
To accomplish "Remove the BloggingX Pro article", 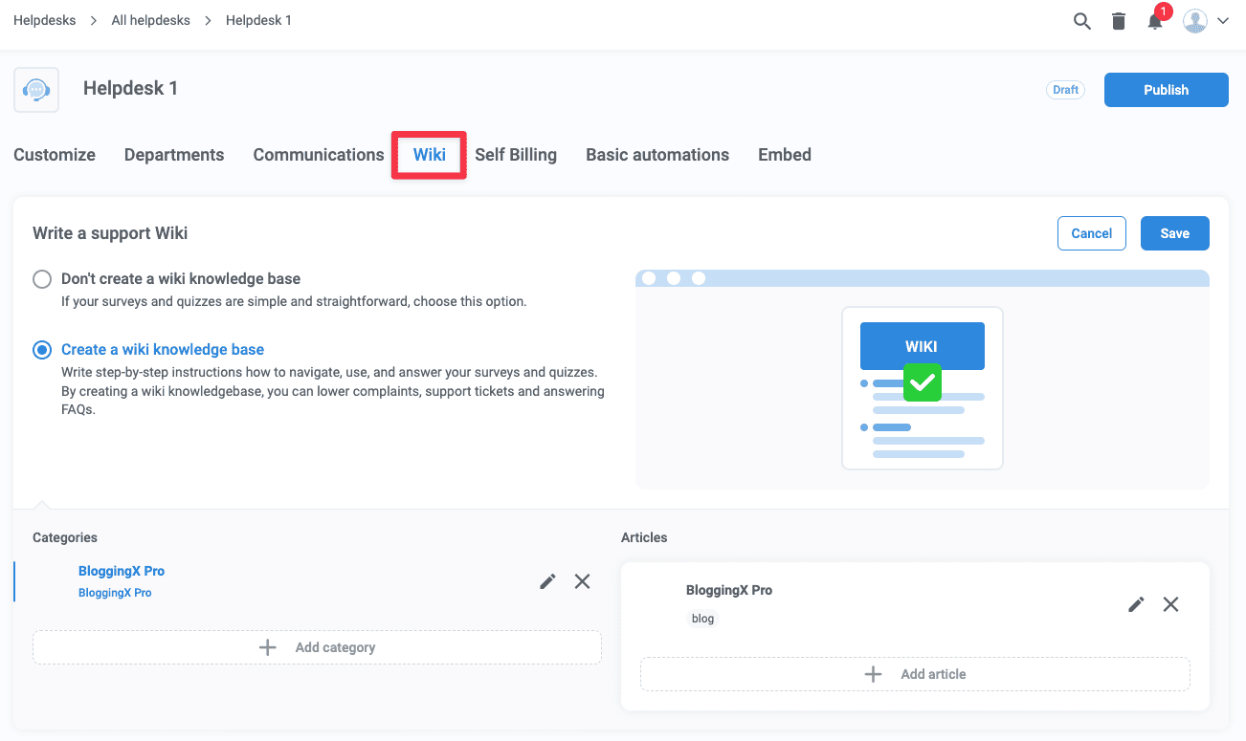I will click(x=1170, y=604).
